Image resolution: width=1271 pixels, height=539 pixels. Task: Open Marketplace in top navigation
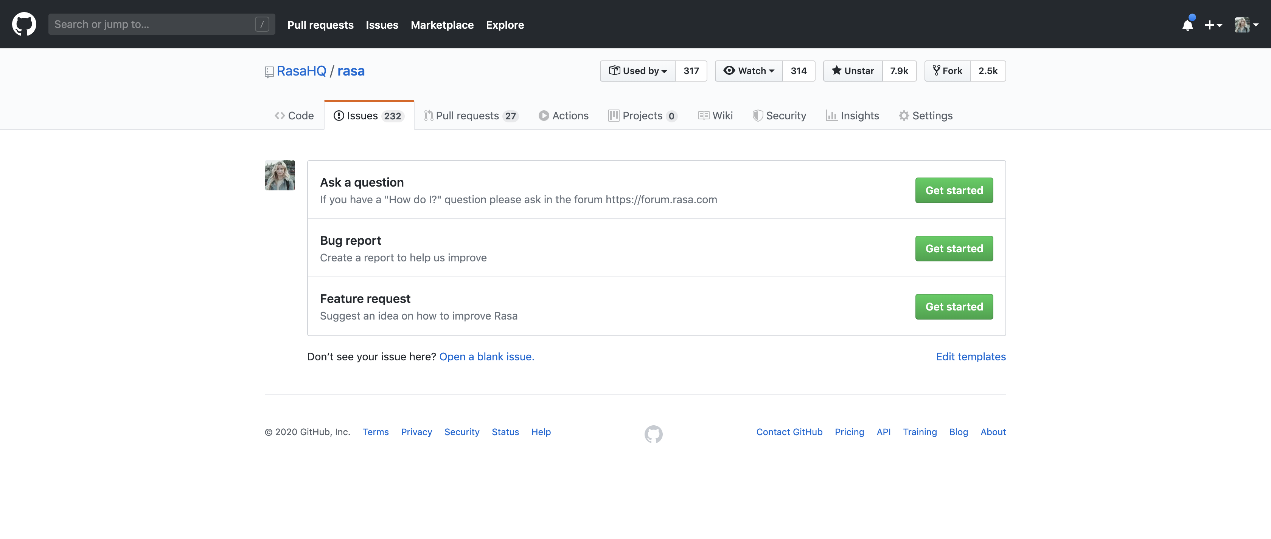coord(442,25)
